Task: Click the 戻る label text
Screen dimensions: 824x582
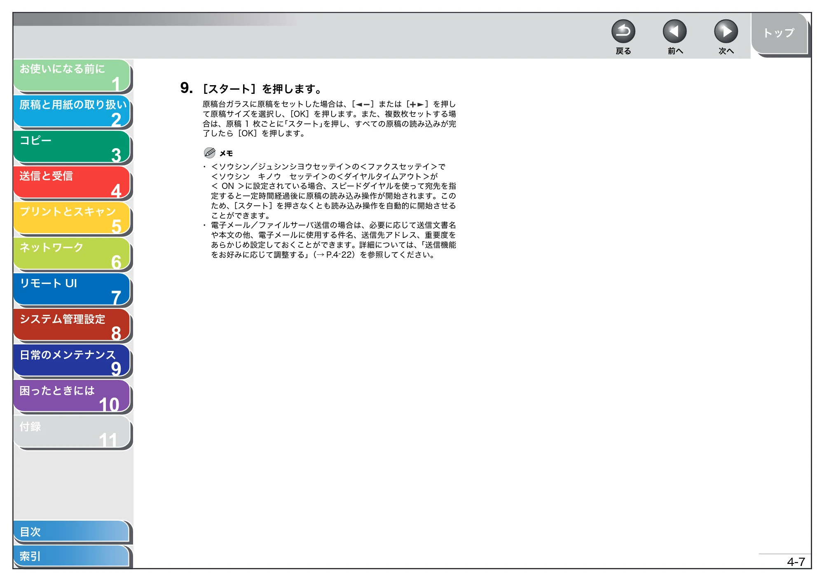Action: (623, 51)
